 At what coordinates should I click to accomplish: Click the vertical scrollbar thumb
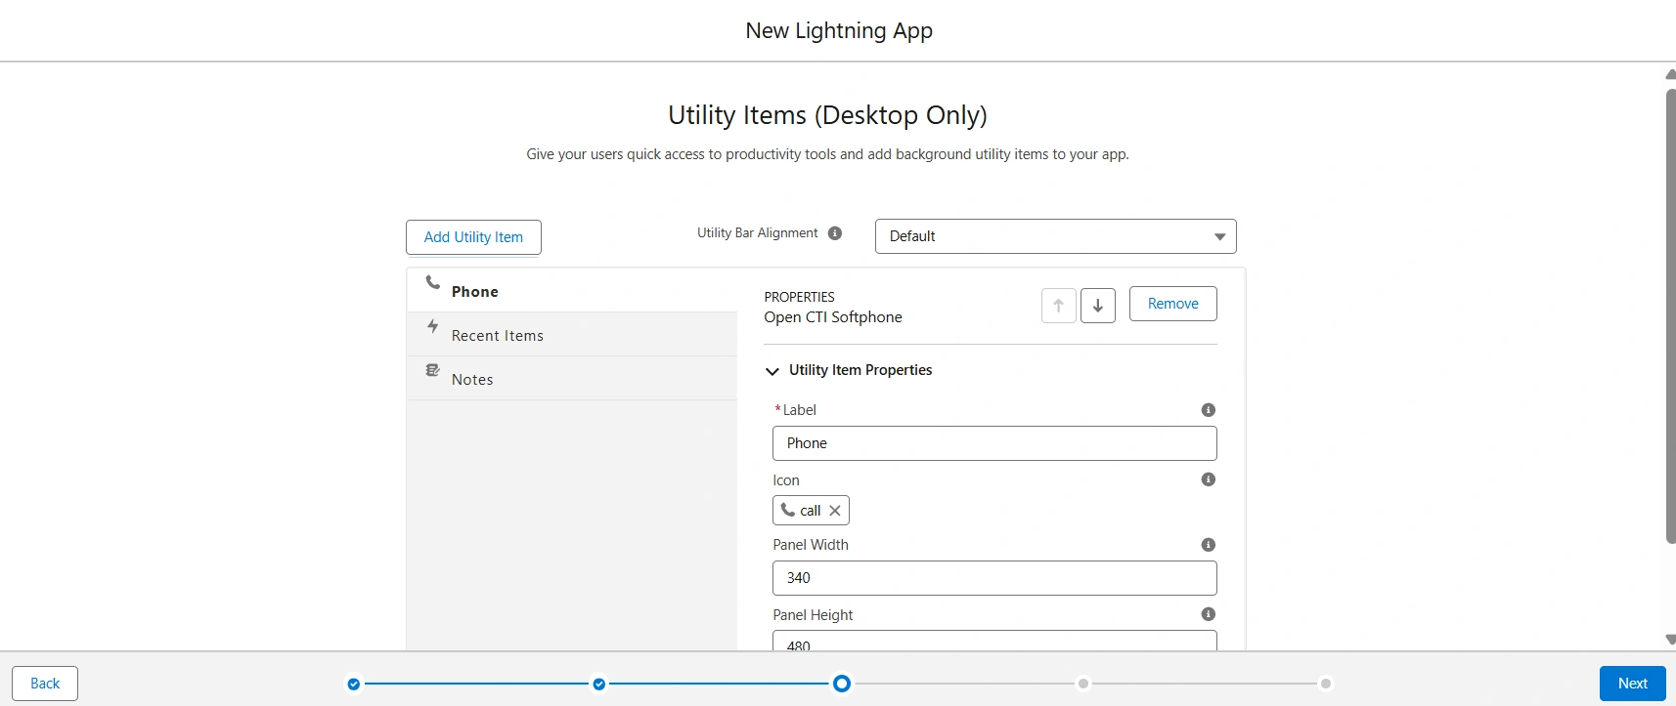(1671, 315)
